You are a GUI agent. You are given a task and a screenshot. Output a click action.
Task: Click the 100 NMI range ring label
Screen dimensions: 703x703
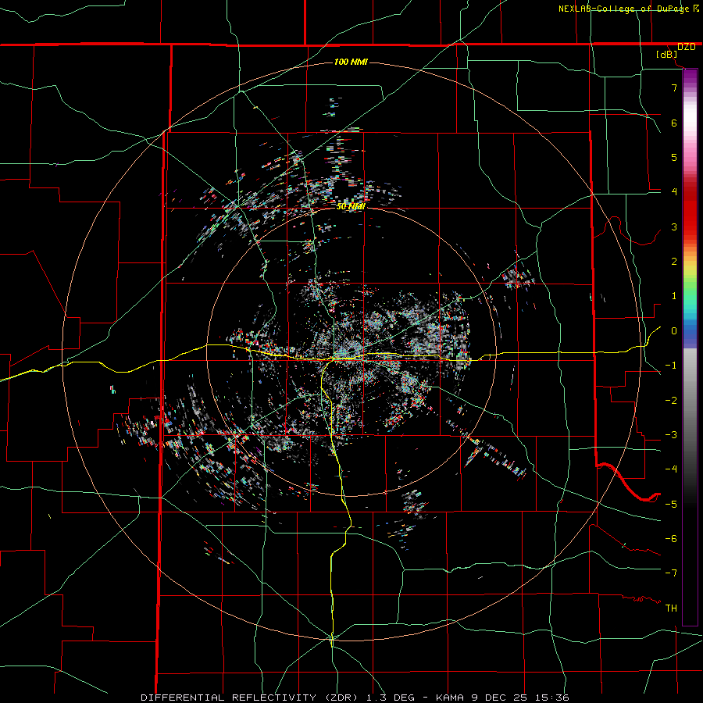pos(351,62)
